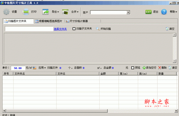Click the 文件夹名 column header

coord(35,74)
